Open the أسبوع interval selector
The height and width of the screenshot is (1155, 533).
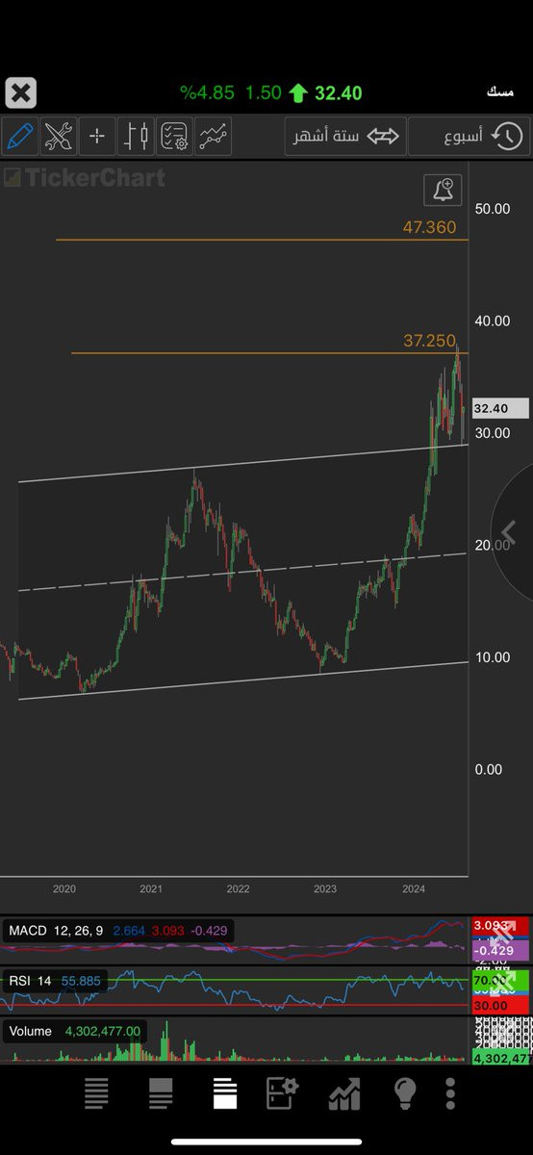[469, 136]
